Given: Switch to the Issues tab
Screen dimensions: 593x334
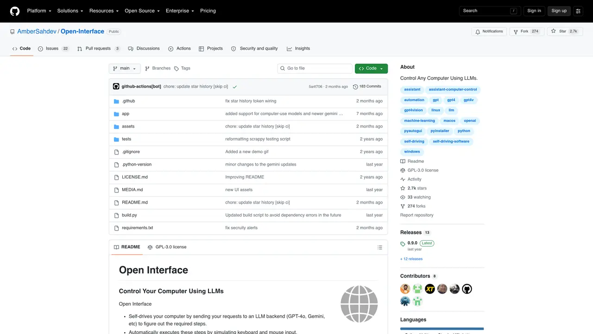Looking at the screenshot, I should click(x=54, y=49).
